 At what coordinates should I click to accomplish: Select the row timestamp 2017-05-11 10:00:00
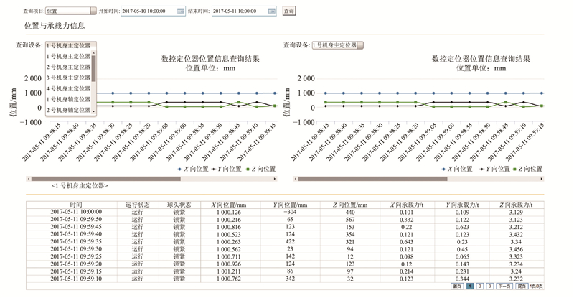76,212
